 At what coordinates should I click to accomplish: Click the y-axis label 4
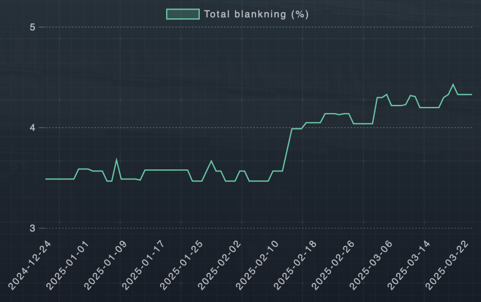tap(32, 128)
